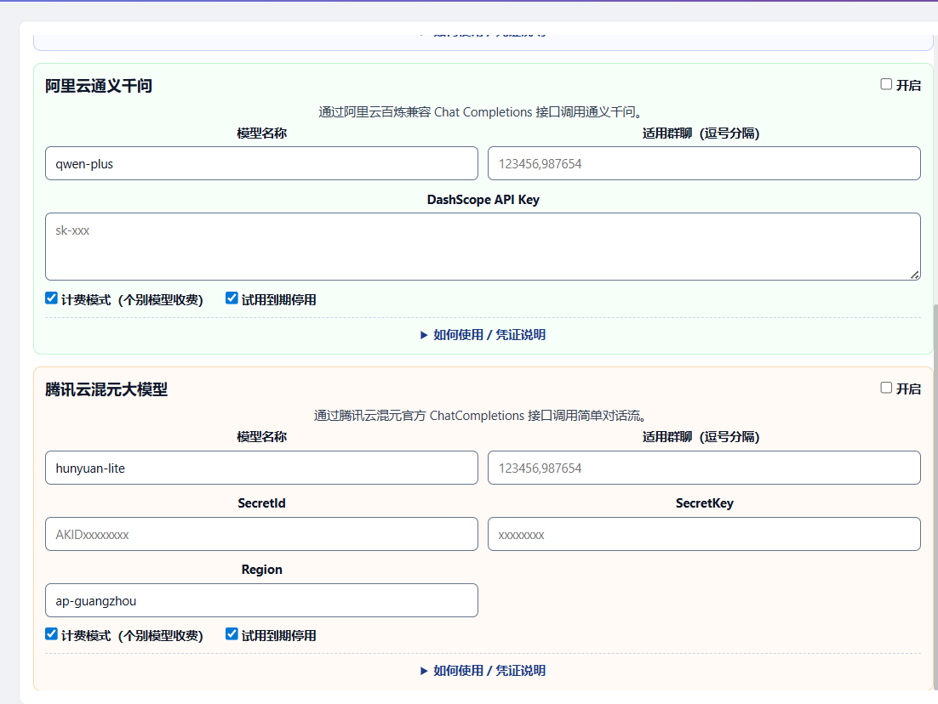
Task: Enable the 腾讯云混元大模型 开启 checkbox
Action: [x=886, y=388]
